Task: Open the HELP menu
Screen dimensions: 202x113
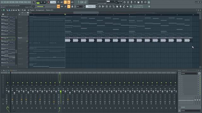Action: [x=29, y=2]
